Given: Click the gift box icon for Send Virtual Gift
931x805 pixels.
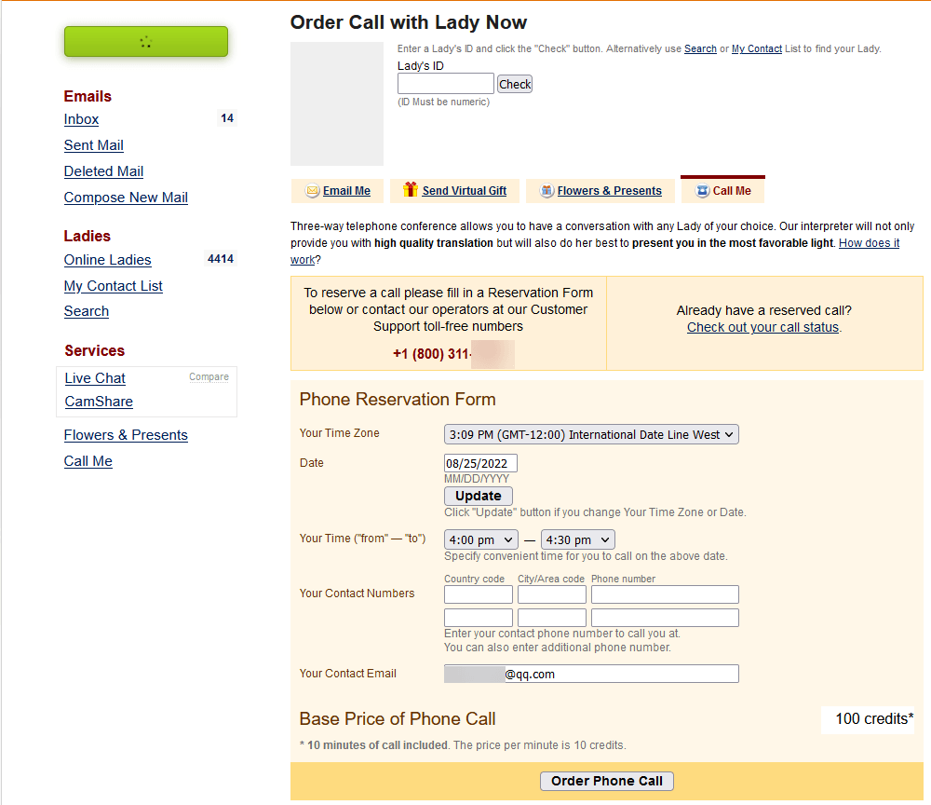Looking at the screenshot, I should (x=411, y=189).
